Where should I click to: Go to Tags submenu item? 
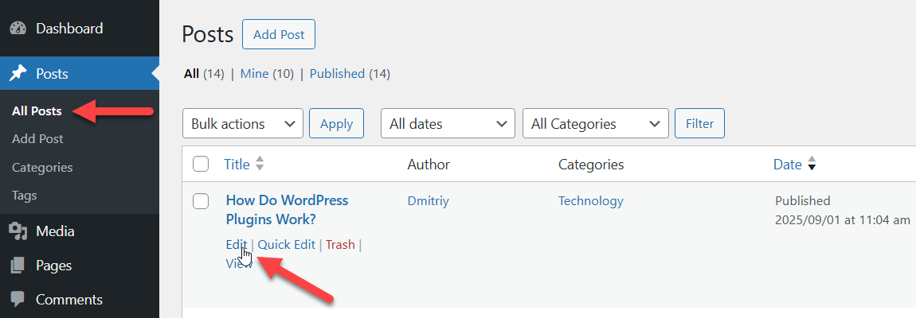click(25, 196)
